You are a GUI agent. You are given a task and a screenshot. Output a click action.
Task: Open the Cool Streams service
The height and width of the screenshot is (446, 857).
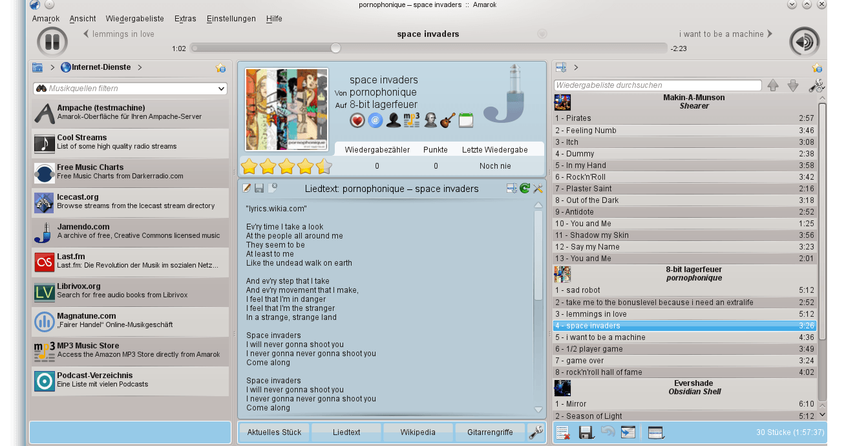pos(130,142)
